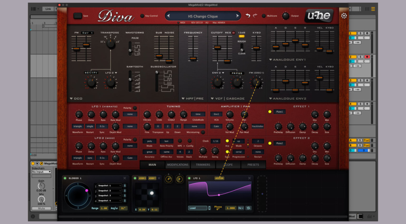Open LFO 2 mod source dropdown in DCO

point(111,73)
